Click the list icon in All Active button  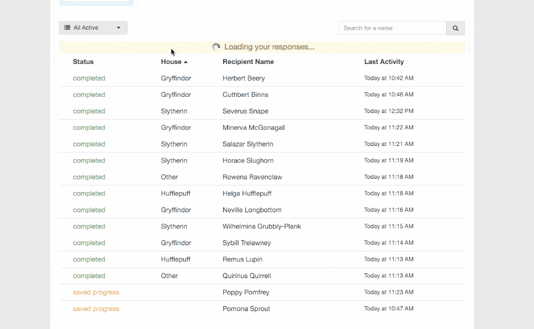pos(68,28)
